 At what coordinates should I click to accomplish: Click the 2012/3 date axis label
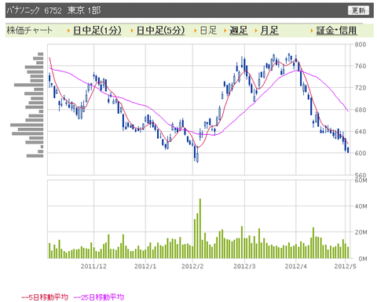point(244,267)
